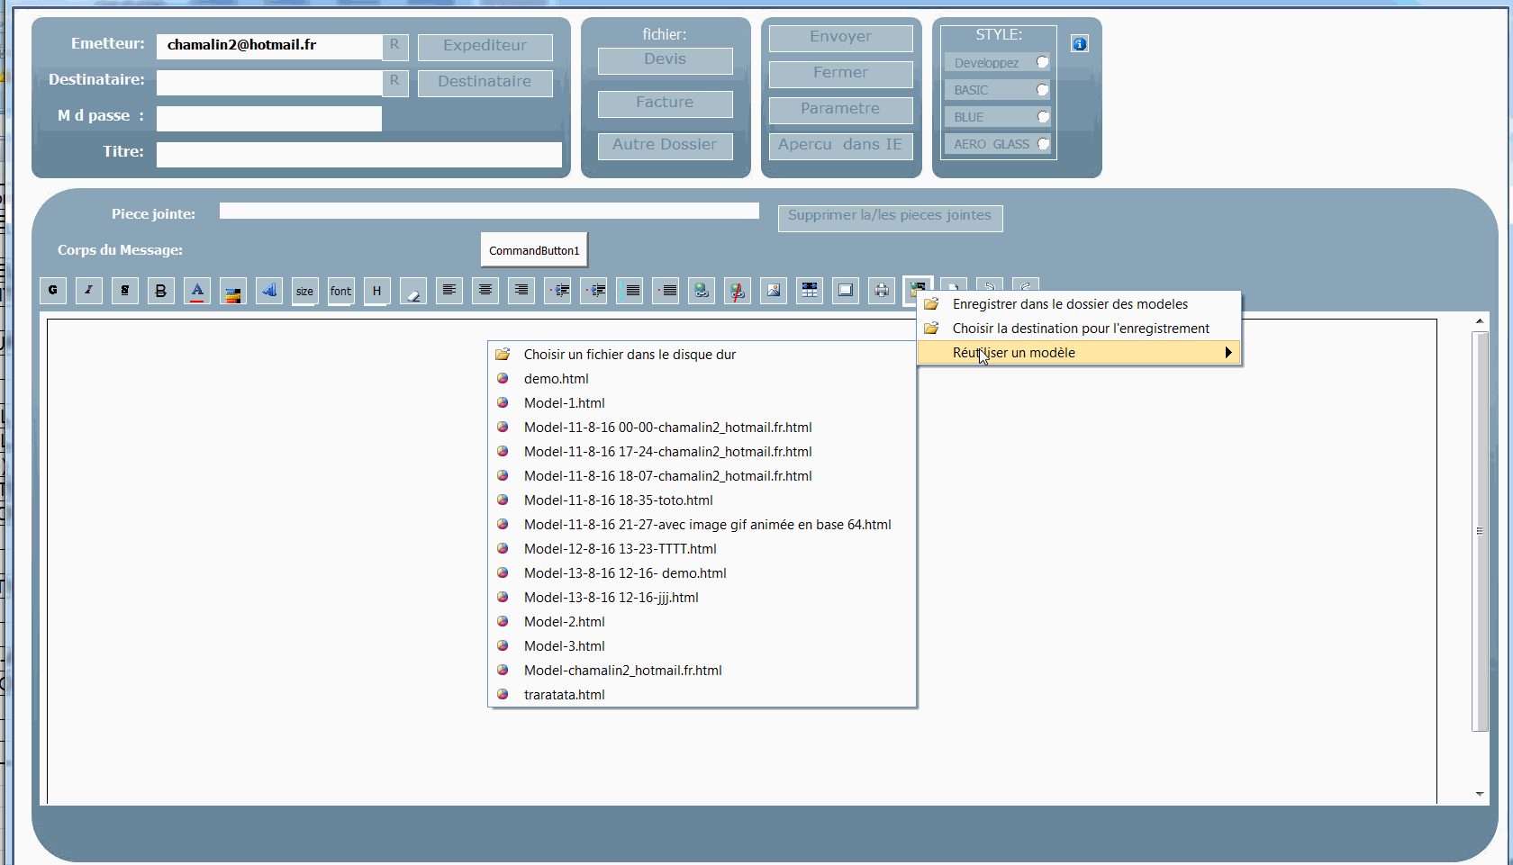Click Apercu dans IE button
This screenshot has width=1513, height=865.
(x=841, y=146)
